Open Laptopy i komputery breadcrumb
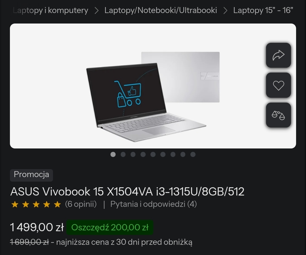 (x=50, y=10)
